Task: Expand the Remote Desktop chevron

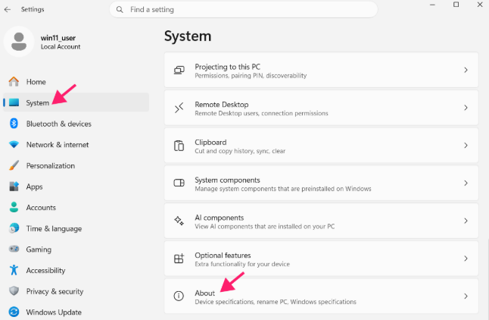Action: pos(466,108)
